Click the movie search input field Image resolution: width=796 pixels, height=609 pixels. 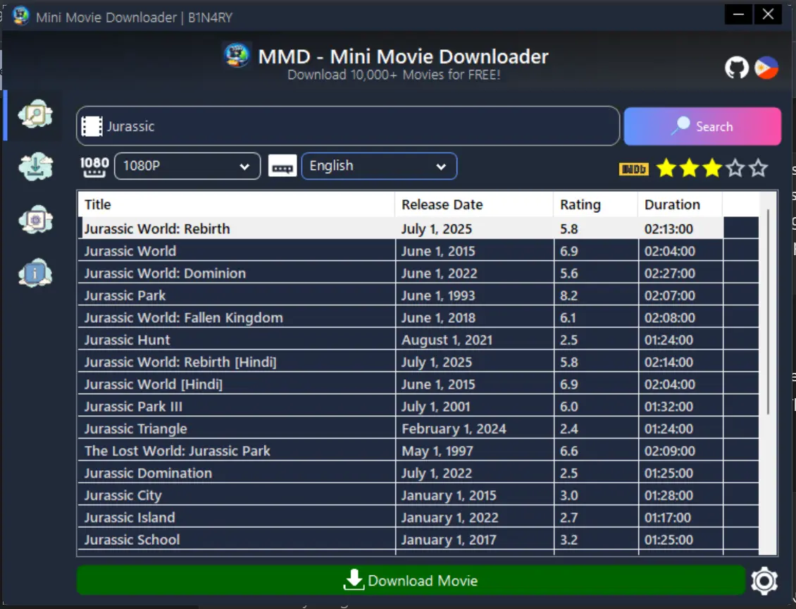[348, 126]
